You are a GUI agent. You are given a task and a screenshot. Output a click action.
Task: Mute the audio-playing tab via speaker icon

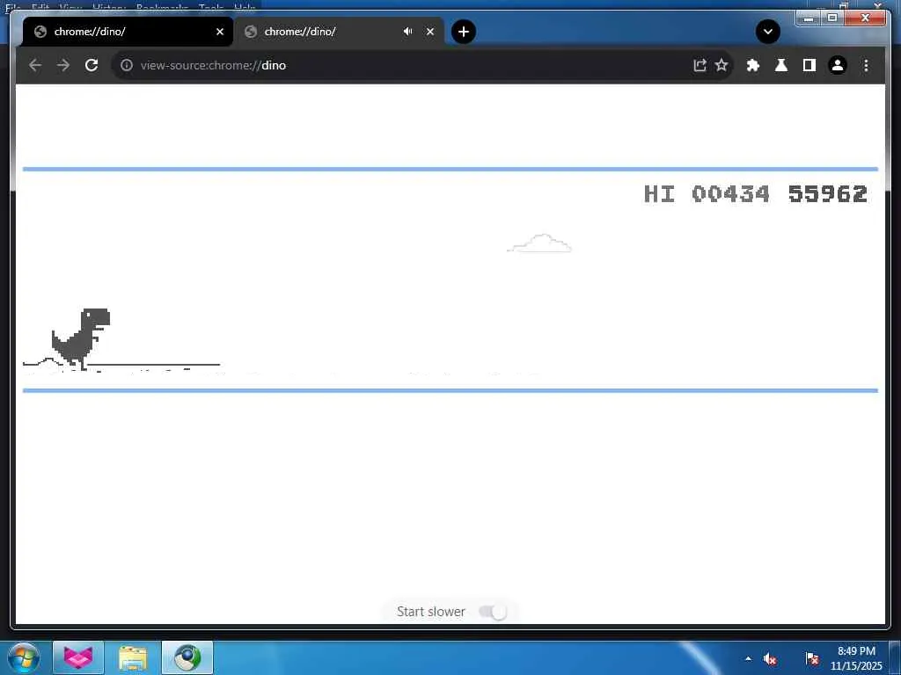coord(408,32)
